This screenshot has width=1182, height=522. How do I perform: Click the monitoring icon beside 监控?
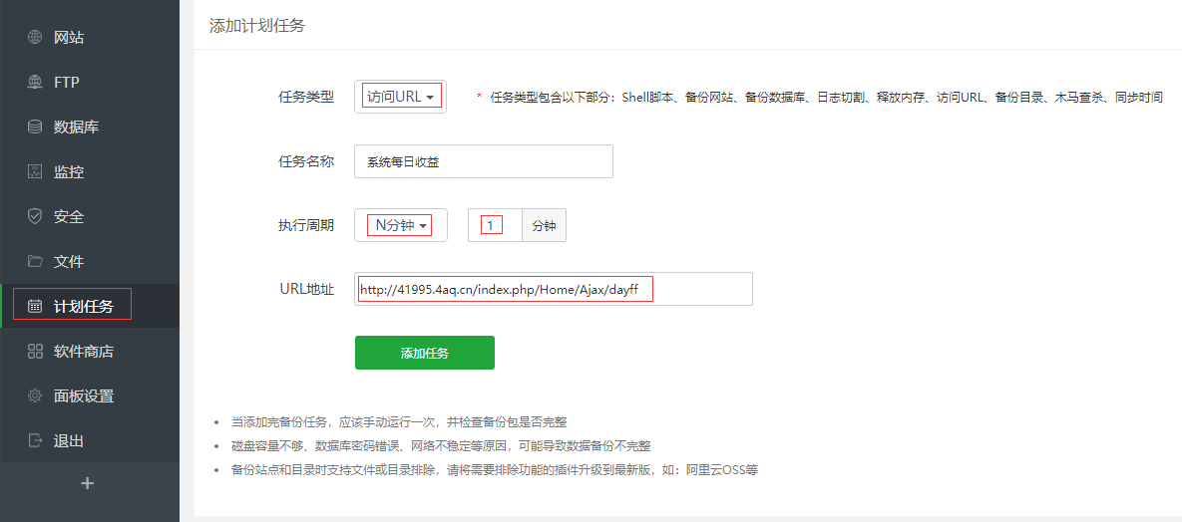[35, 172]
